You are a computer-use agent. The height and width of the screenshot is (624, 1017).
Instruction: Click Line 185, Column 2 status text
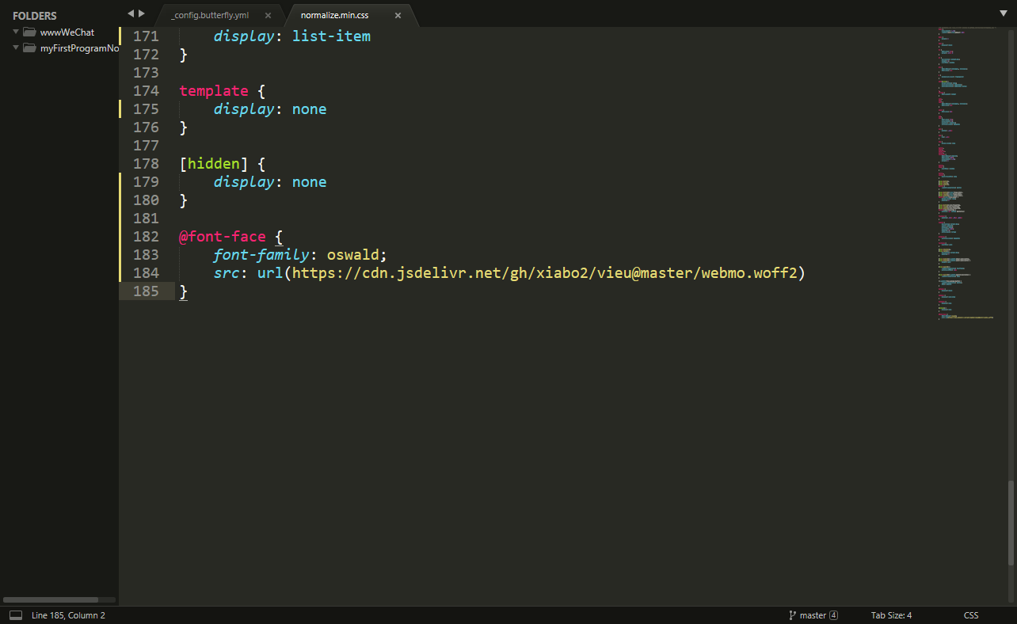click(x=68, y=615)
